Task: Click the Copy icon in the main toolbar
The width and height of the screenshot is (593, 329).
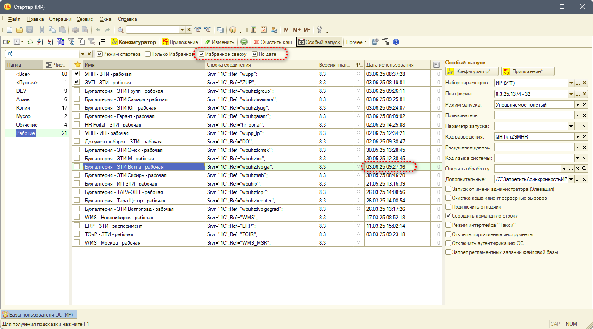Action: [x=52, y=30]
